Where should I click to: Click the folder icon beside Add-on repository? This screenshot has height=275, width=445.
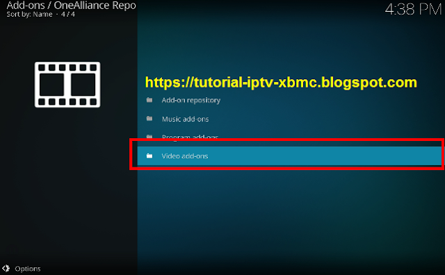pos(149,100)
